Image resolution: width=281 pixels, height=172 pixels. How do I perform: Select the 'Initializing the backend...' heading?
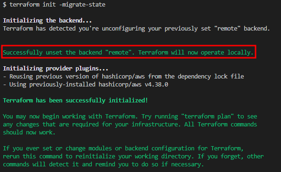[47, 21]
